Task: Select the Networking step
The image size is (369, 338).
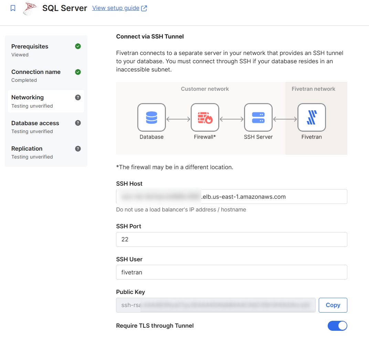Action: [46, 101]
